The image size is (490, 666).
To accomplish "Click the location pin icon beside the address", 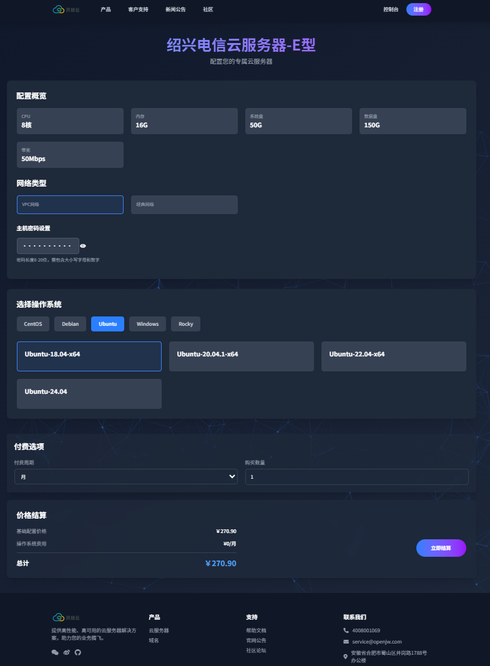I will coord(346,656).
